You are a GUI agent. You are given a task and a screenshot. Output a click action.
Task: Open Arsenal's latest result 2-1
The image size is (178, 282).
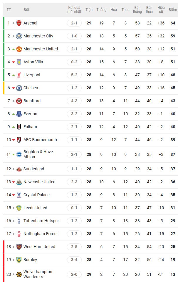click(x=74, y=23)
